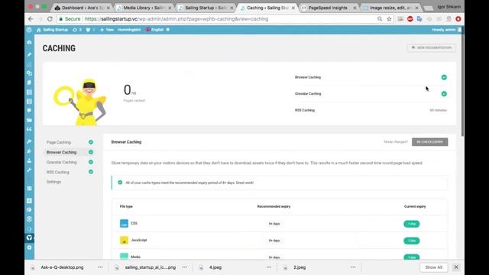Select Gravatar Caching in the side menu
The width and height of the screenshot is (489, 275).
(61, 162)
